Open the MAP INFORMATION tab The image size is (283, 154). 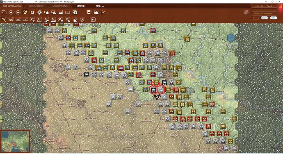pos(12,6)
